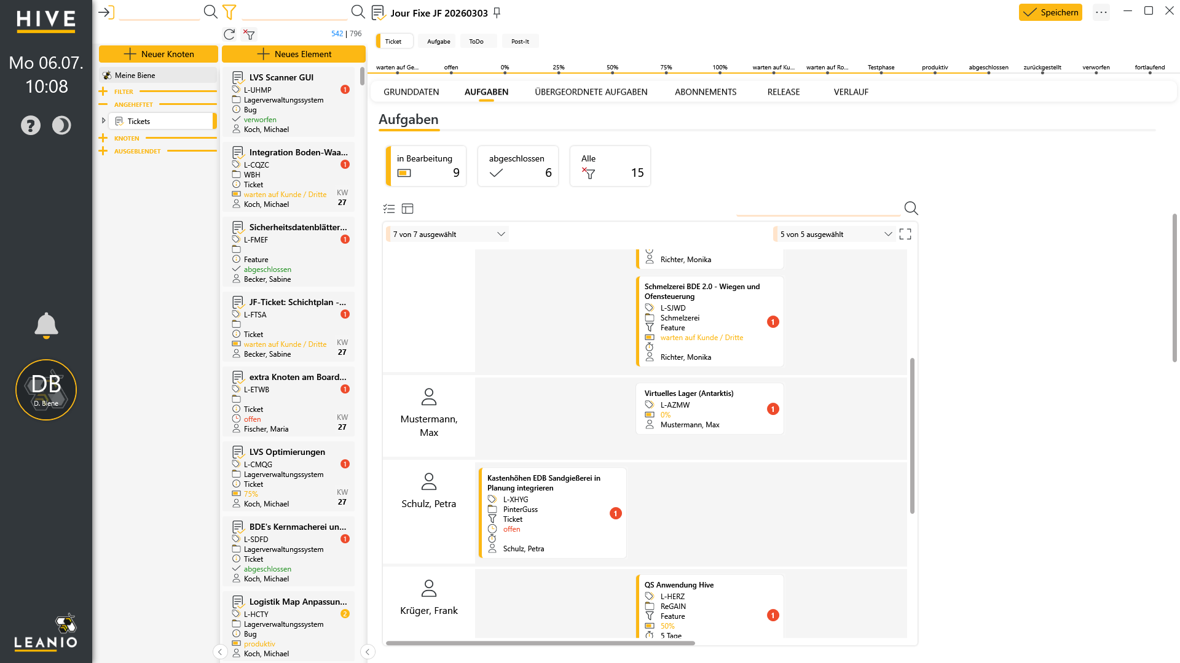This screenshot has width=1180, height=663.
Task: Click the search magnifier above task board
Action: pyautogui.click(x=911, y=208)
